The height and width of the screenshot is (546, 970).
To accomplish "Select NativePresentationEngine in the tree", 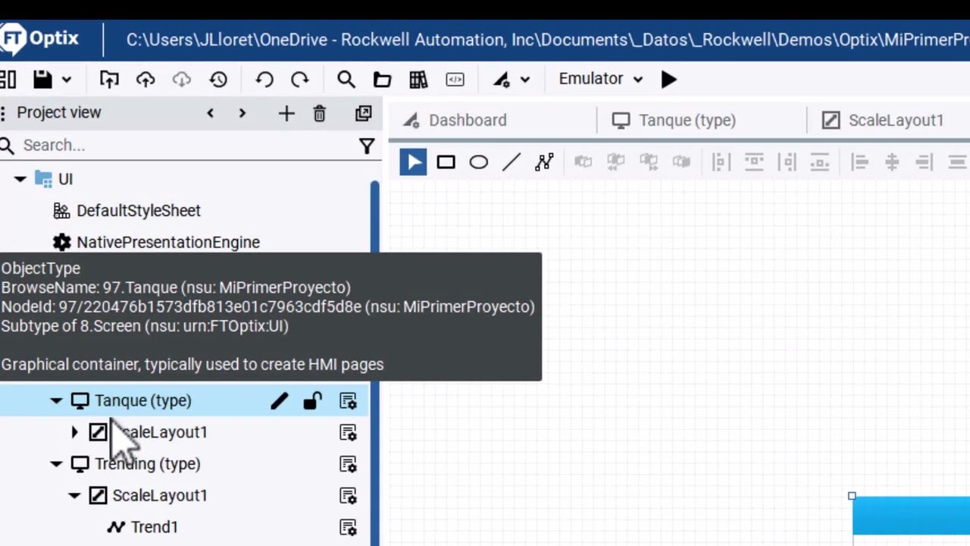I will (167, 243).
